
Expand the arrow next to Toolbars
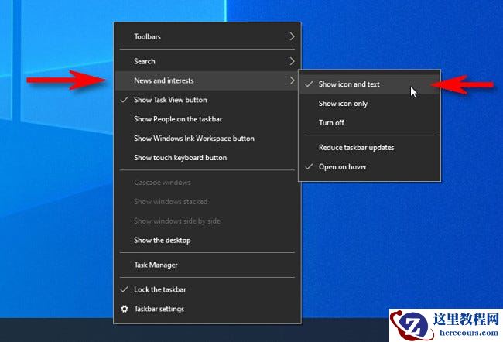pos(292,36)
